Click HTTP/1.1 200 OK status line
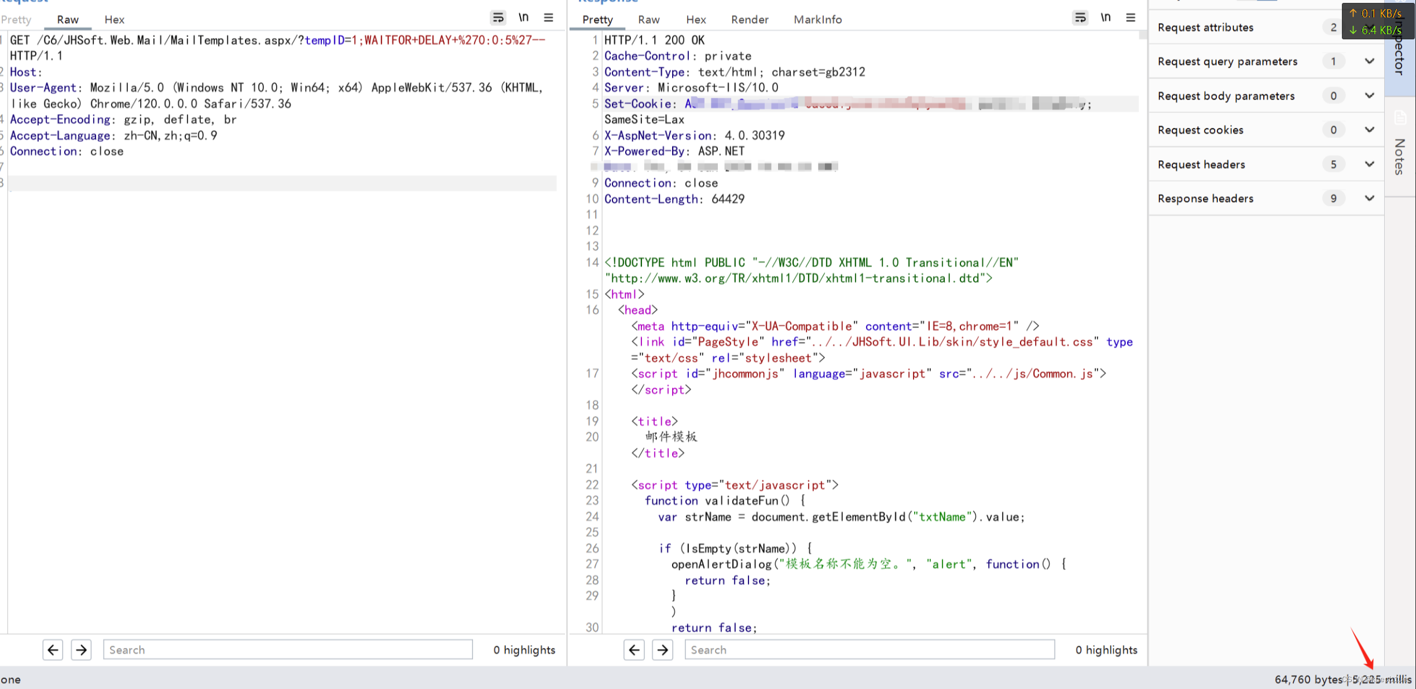The image size is (1416, 689). (654, 40)
